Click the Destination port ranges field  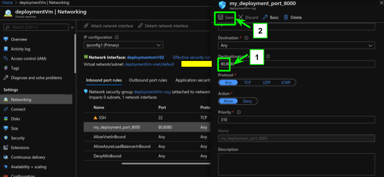pos(296,64)
